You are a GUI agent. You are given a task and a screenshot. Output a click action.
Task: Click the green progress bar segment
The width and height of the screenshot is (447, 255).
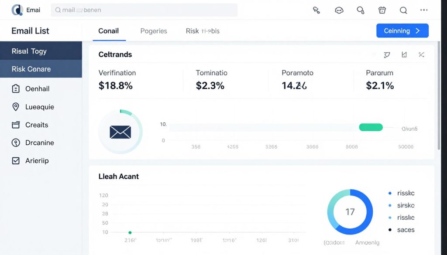point(371,127)
